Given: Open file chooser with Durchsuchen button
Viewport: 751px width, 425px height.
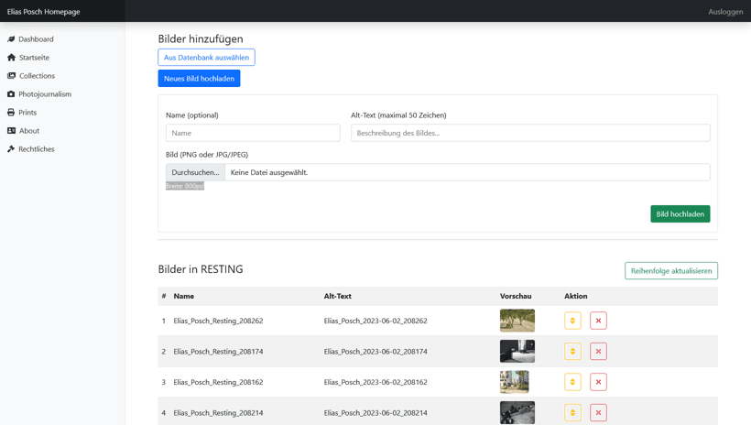Looking at the screenshot, I should point(195,172).
